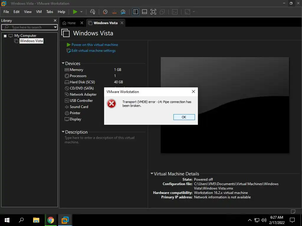Open the Edit menu
This screenshot has width=302, height=226.
17,12
